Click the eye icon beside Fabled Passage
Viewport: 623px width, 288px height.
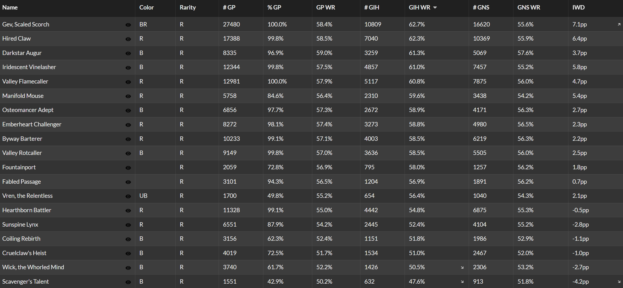point(128,182)
